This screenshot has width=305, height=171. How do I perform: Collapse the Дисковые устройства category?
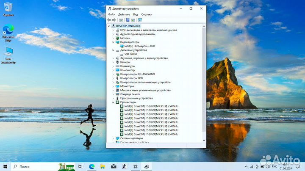coord(113,50)
